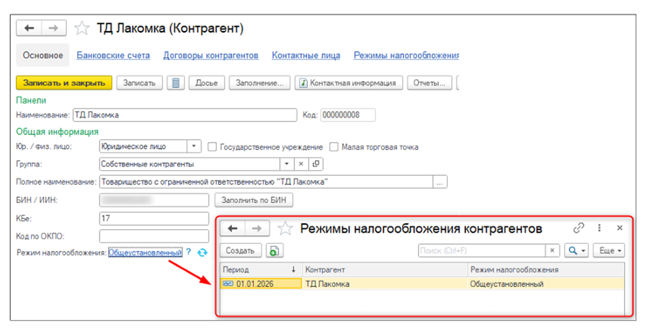The image size is (650, 333).
Task: Close the Режимы налогообложения контрагентов window
Action: tap(620, 228)
